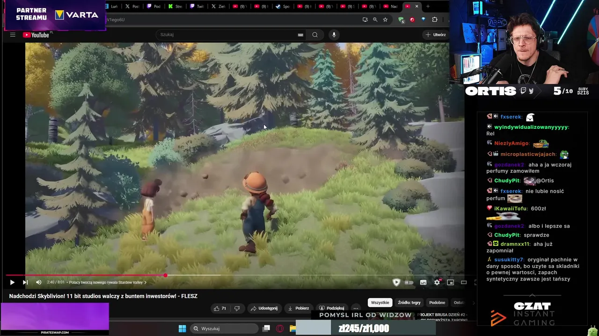The width and height of the screenshot is (599, 336).
Task: Click the NiezlyAmigo username in chat
Action: point(511,143)
